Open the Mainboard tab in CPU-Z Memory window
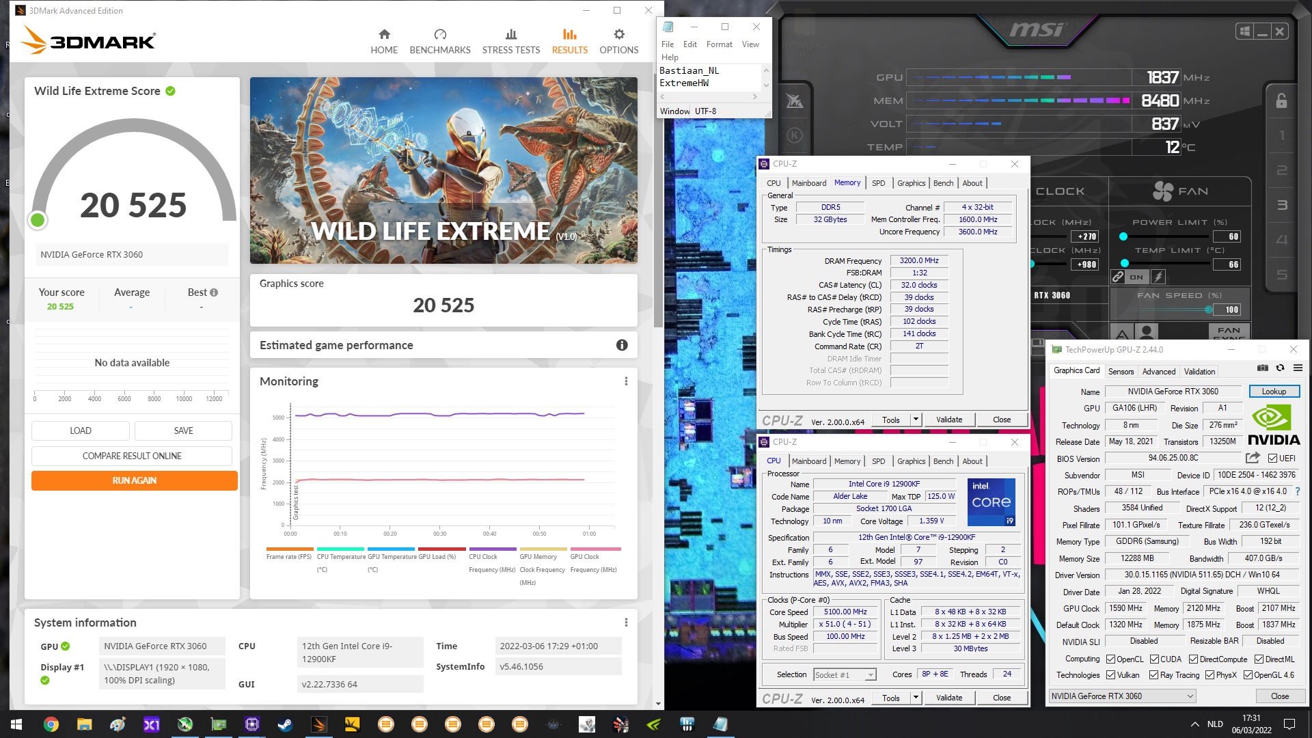Image resolution: width=1312 pixels, height=738 pixels. click(808, 183)
